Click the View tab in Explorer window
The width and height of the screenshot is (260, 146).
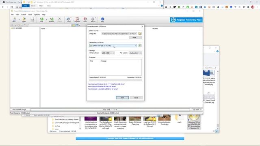coord(49,6)
